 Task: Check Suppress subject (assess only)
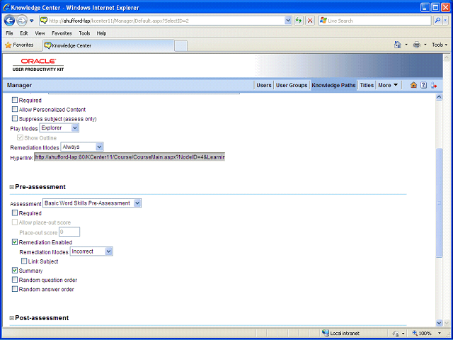coord(15,118)
